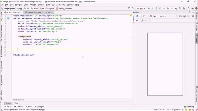Click the Search Everywhere magnifier icon
The image size is (198, 111).
pos(189,8)
